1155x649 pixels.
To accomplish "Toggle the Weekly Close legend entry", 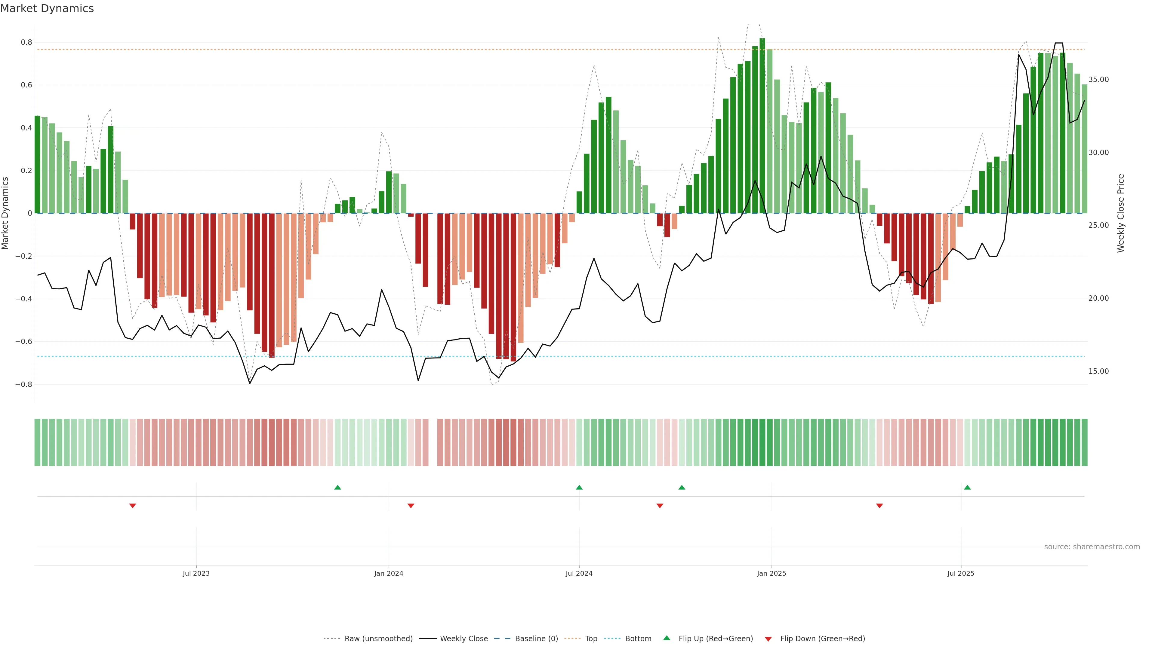I will tap(464, 638).
